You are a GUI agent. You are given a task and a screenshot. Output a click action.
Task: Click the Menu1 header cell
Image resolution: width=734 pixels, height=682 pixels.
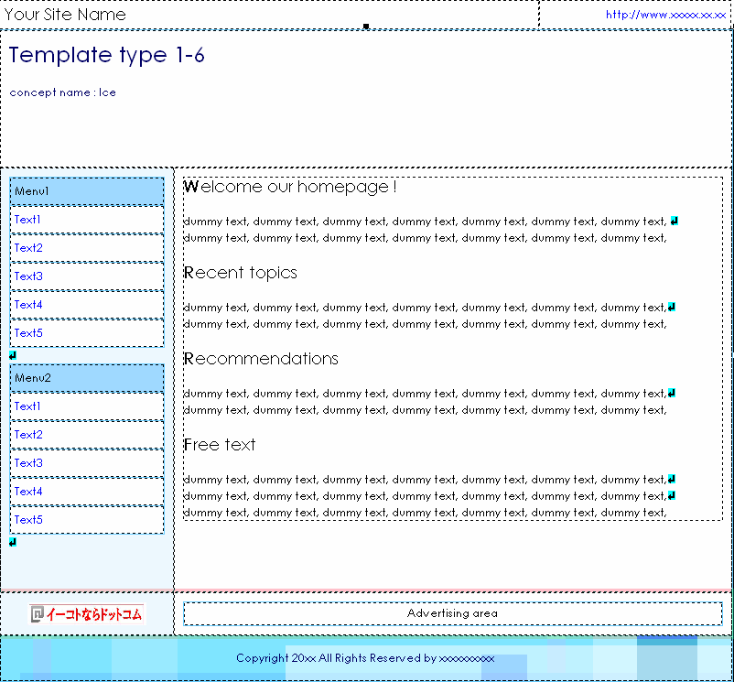click(x=87, y=191)
